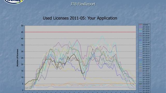This screenshot has height=93, width=166.
Task: Select the y-axis tick label 10
Action: coord(22,78)
